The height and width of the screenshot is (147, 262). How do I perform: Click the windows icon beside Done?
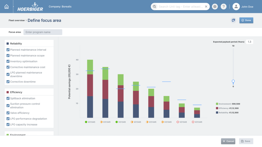(233, 20)
